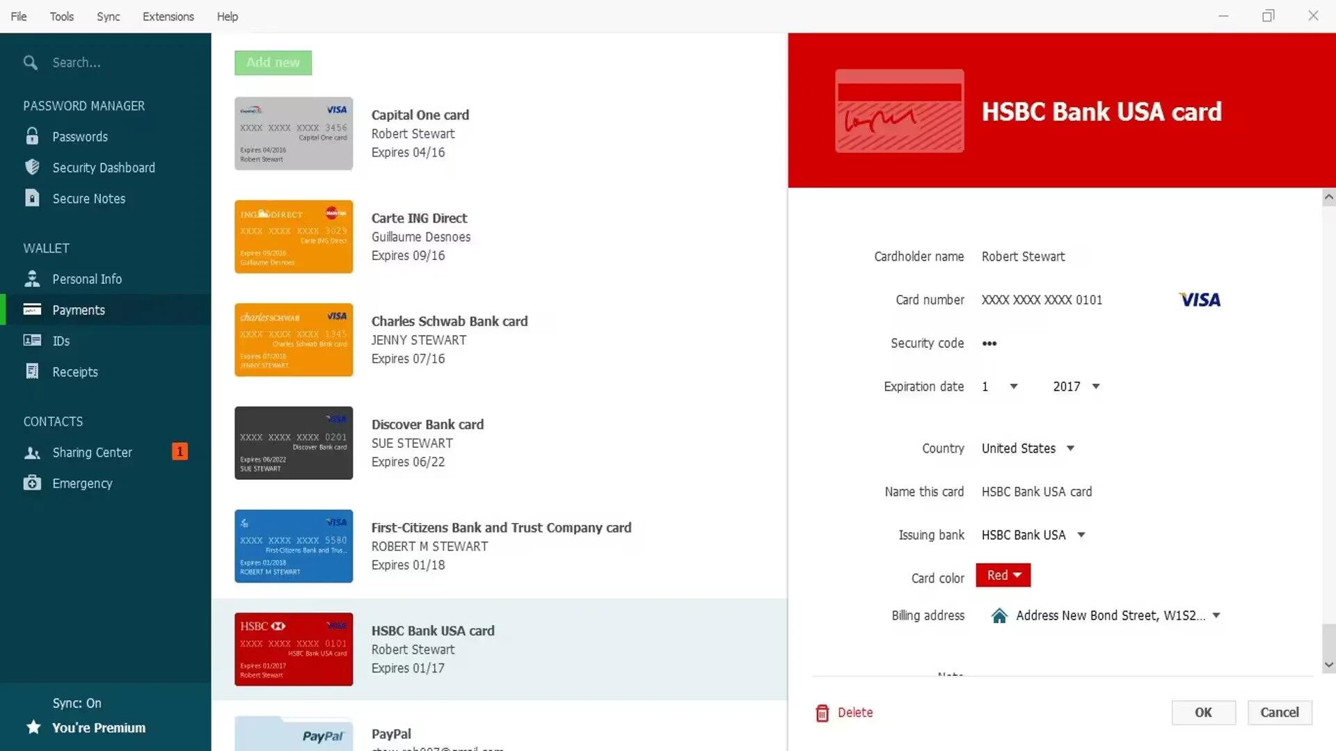Viewport: 1336px width, 751px height.
Task: Click the Delete link
Action: 854,713
